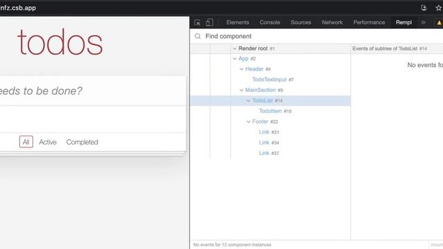This screenshot has width=443, height=249.
Task: Click the search magnifier icon
Action: (198, 36)
